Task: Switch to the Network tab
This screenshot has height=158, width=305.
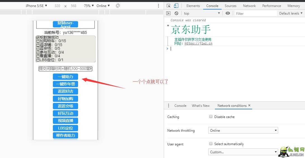Action: (249, 6)
